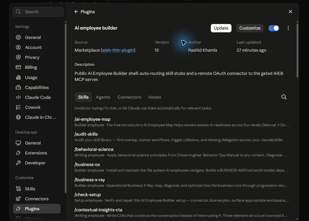The width and height of the screenshot is (309, 221).
Task: Click the plugin panel vertical scrollbar
Action: pos(297,50)
